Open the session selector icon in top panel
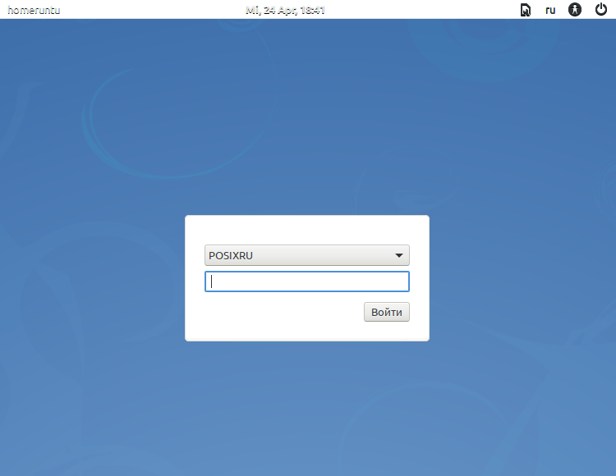 click(x=526, y=10)
